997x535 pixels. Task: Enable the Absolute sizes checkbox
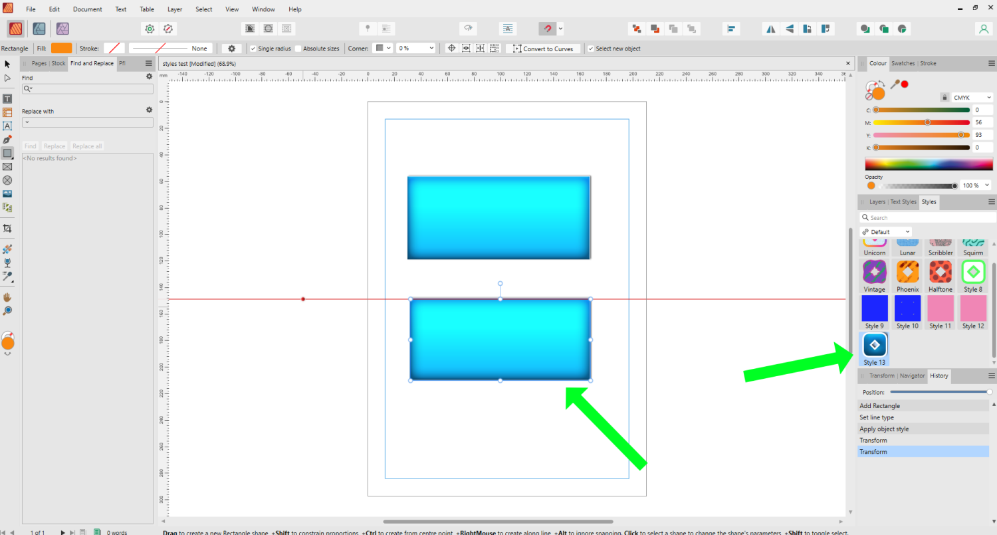(x=298, y=49)
